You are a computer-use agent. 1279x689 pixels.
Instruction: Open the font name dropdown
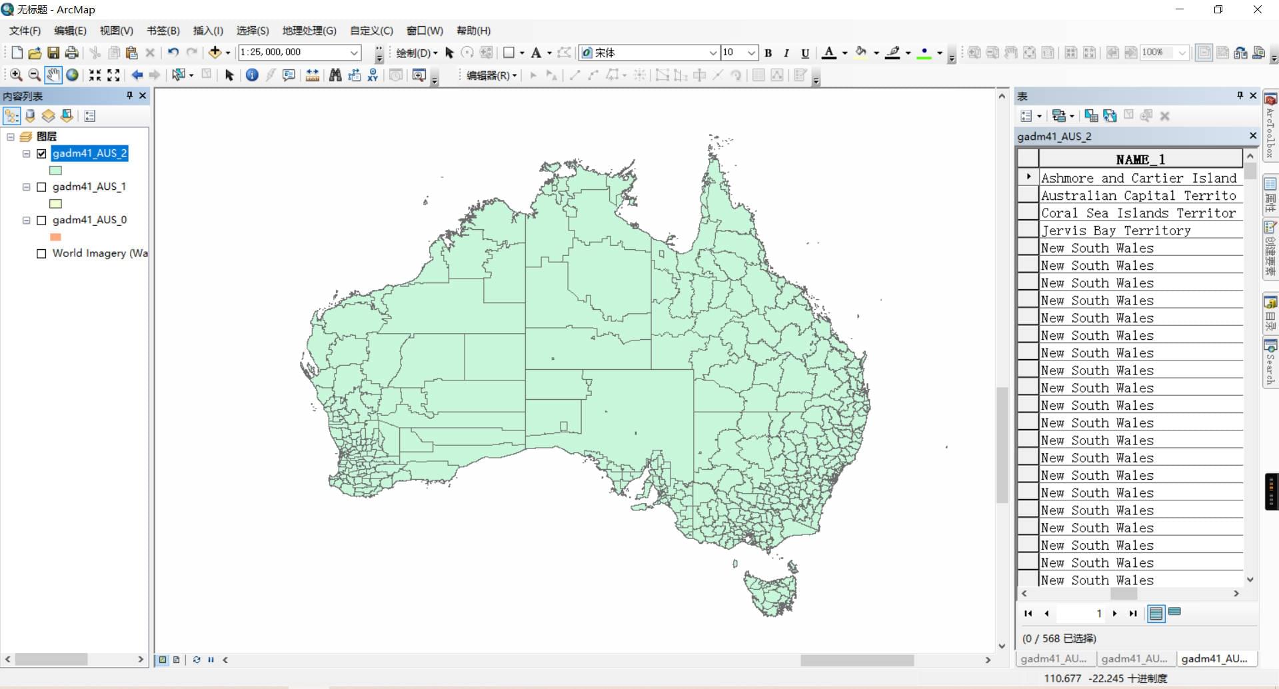coord(712,53)
